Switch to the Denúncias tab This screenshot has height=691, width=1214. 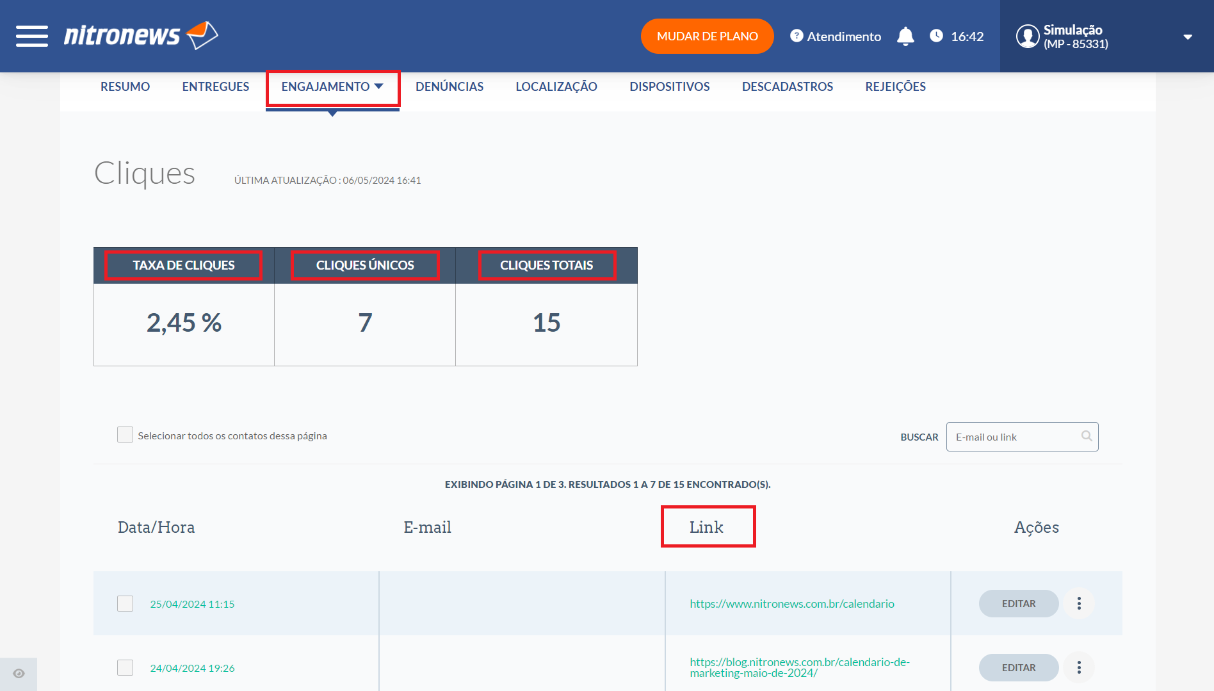tap(449, 86)
